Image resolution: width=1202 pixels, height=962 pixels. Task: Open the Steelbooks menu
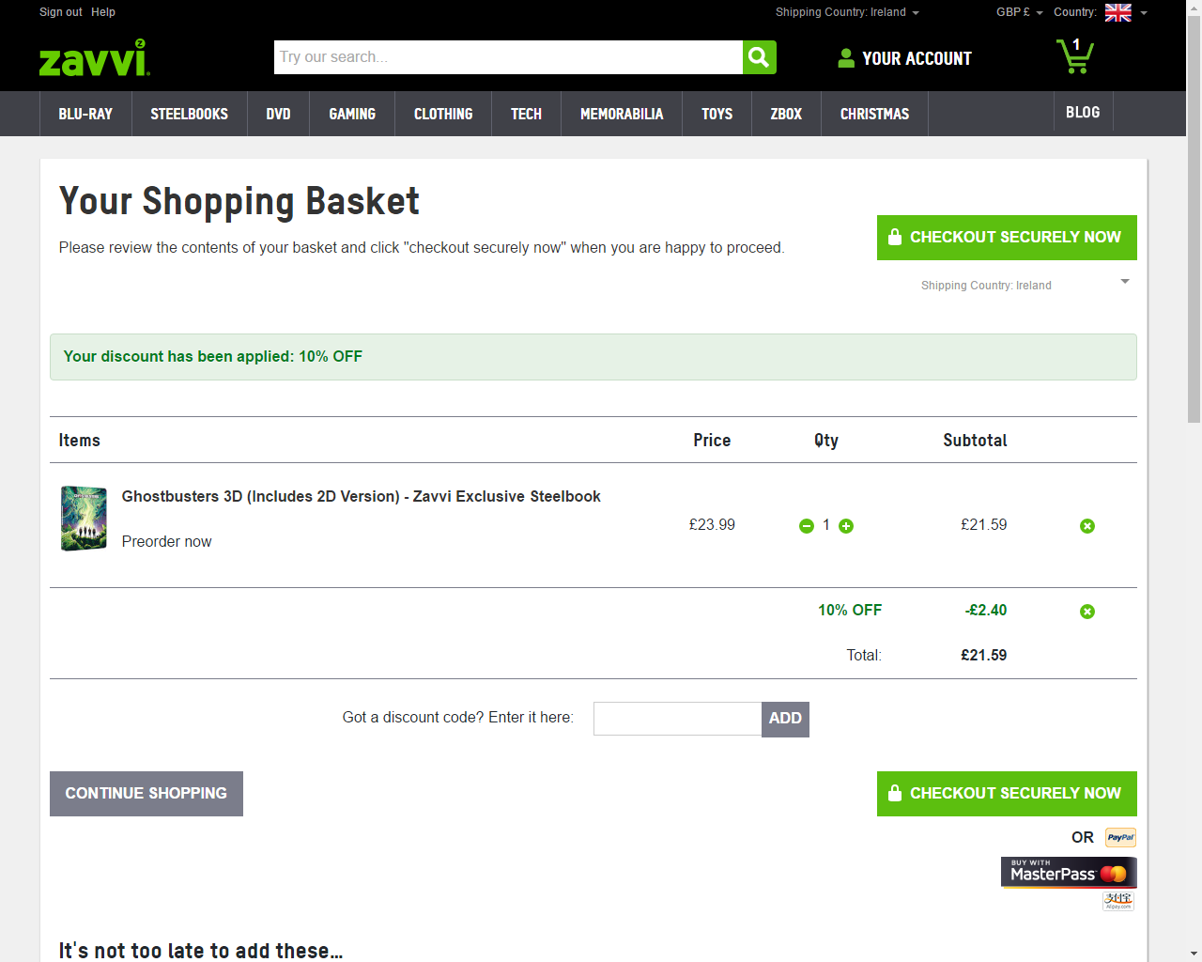tap(190, 114)
